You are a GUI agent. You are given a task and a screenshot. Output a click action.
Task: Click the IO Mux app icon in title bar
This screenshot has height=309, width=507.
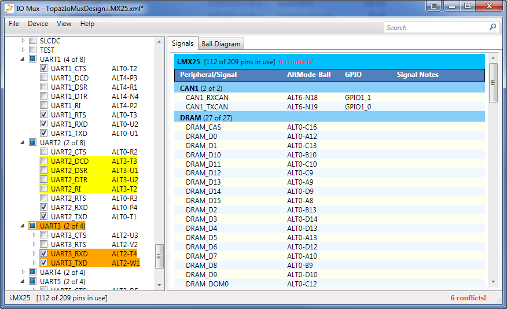tap(9, 9)
